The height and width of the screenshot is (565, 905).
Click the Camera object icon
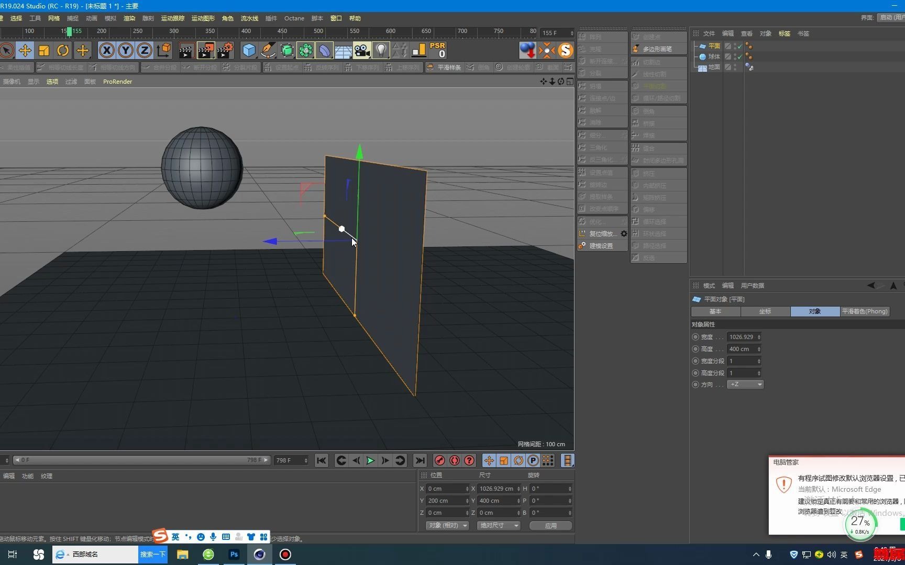tap(361, 51)
